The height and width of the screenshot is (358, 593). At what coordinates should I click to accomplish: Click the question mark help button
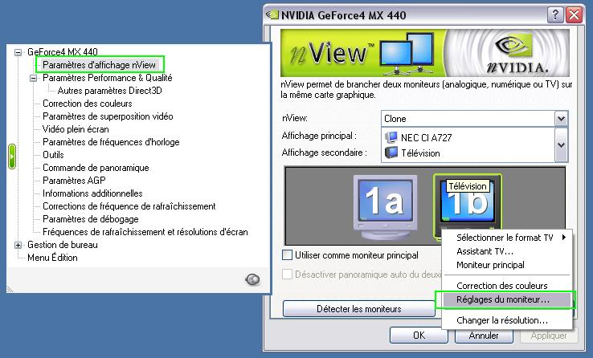(555, 14)
